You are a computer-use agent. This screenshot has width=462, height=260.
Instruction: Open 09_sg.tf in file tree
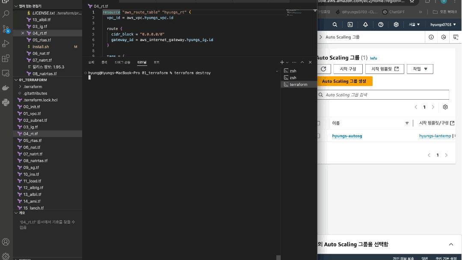[x=31, y=168]
